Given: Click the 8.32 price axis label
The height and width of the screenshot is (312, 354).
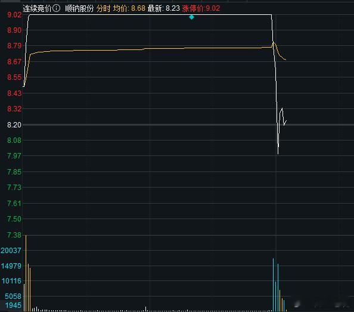Looking at the screenshot, I should (x=14, y=109).
